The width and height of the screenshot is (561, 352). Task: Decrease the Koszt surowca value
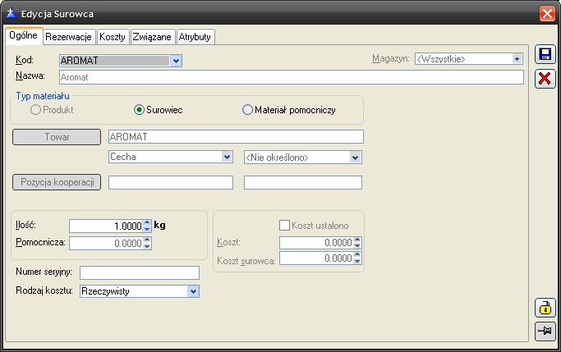tap(357, 261)
